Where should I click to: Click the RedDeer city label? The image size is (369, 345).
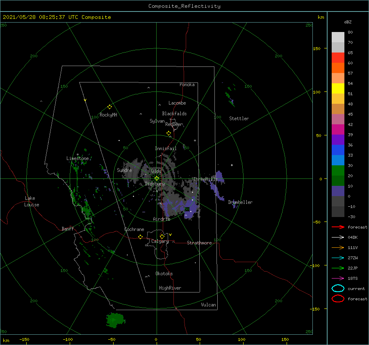[x=174, y=124]
